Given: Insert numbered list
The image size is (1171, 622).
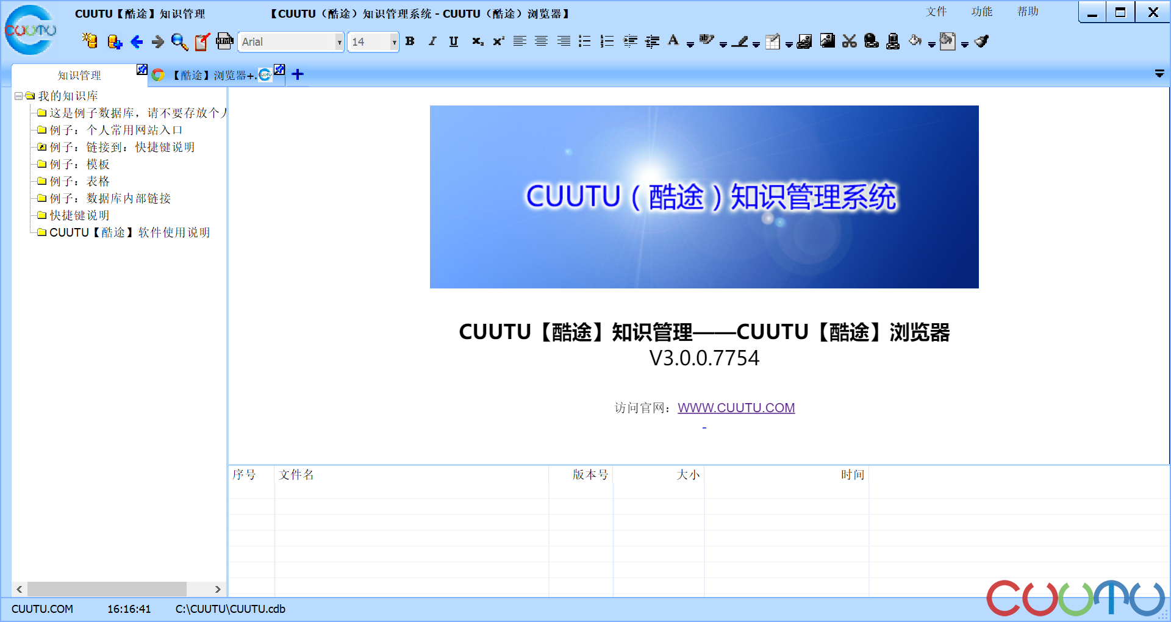Looking at the screenshot, I should (x=607, y=41).
